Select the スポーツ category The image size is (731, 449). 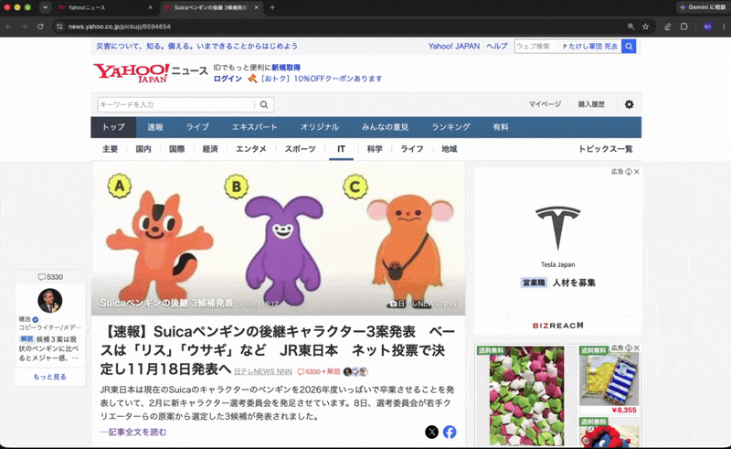point(301,149)
